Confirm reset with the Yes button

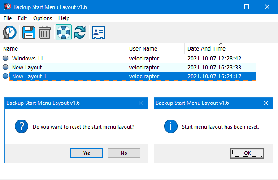pyautogui.click(x=87, y=153)
